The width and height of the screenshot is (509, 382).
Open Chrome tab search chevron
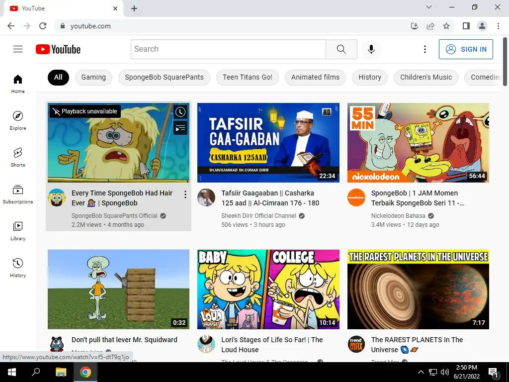point(429,7)
